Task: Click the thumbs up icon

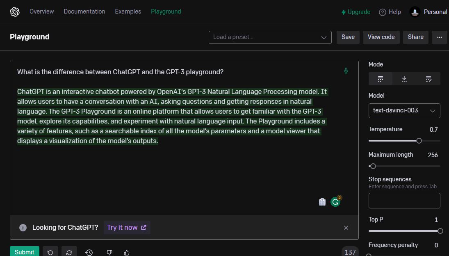Action: tap(127, 252)
